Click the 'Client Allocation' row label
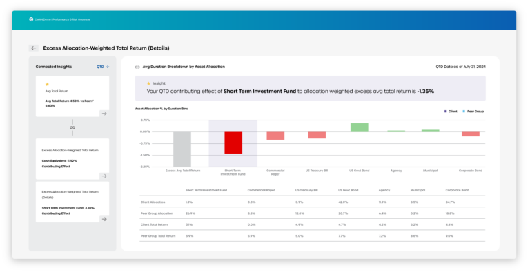The height and width of the screenshot is (274, 530). click(153, 202)
